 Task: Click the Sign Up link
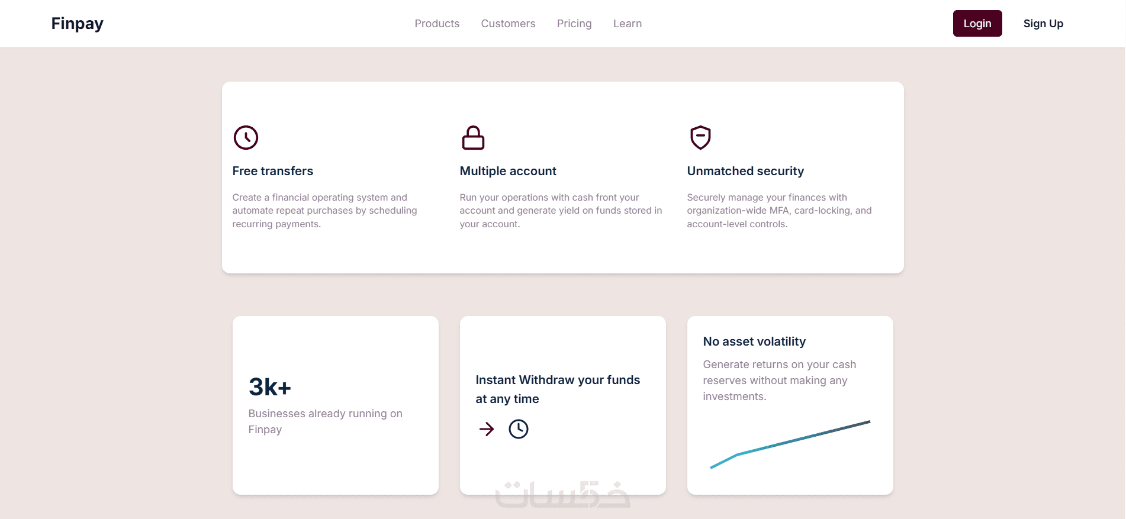(1043, 24)
